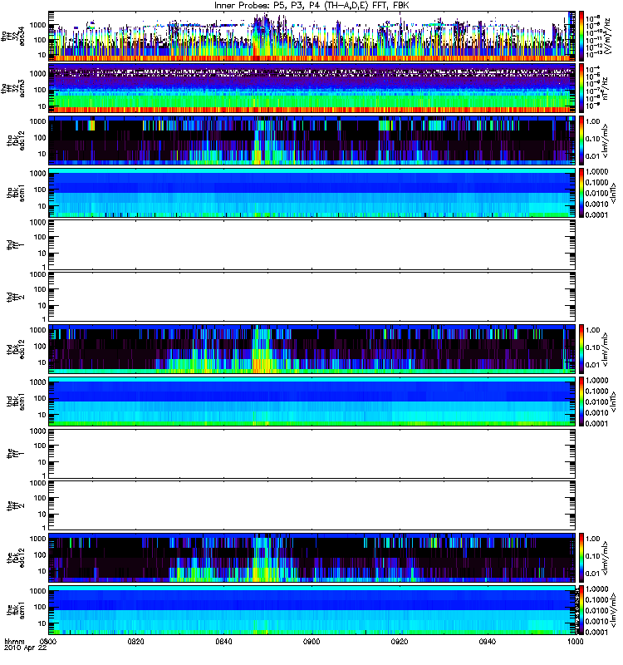Select the empty thd fff 1 panel
Screen dimensions: 623x665
tap(312, 244)
